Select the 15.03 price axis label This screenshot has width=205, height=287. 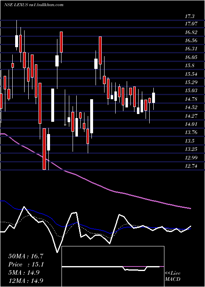coord(191,91)
